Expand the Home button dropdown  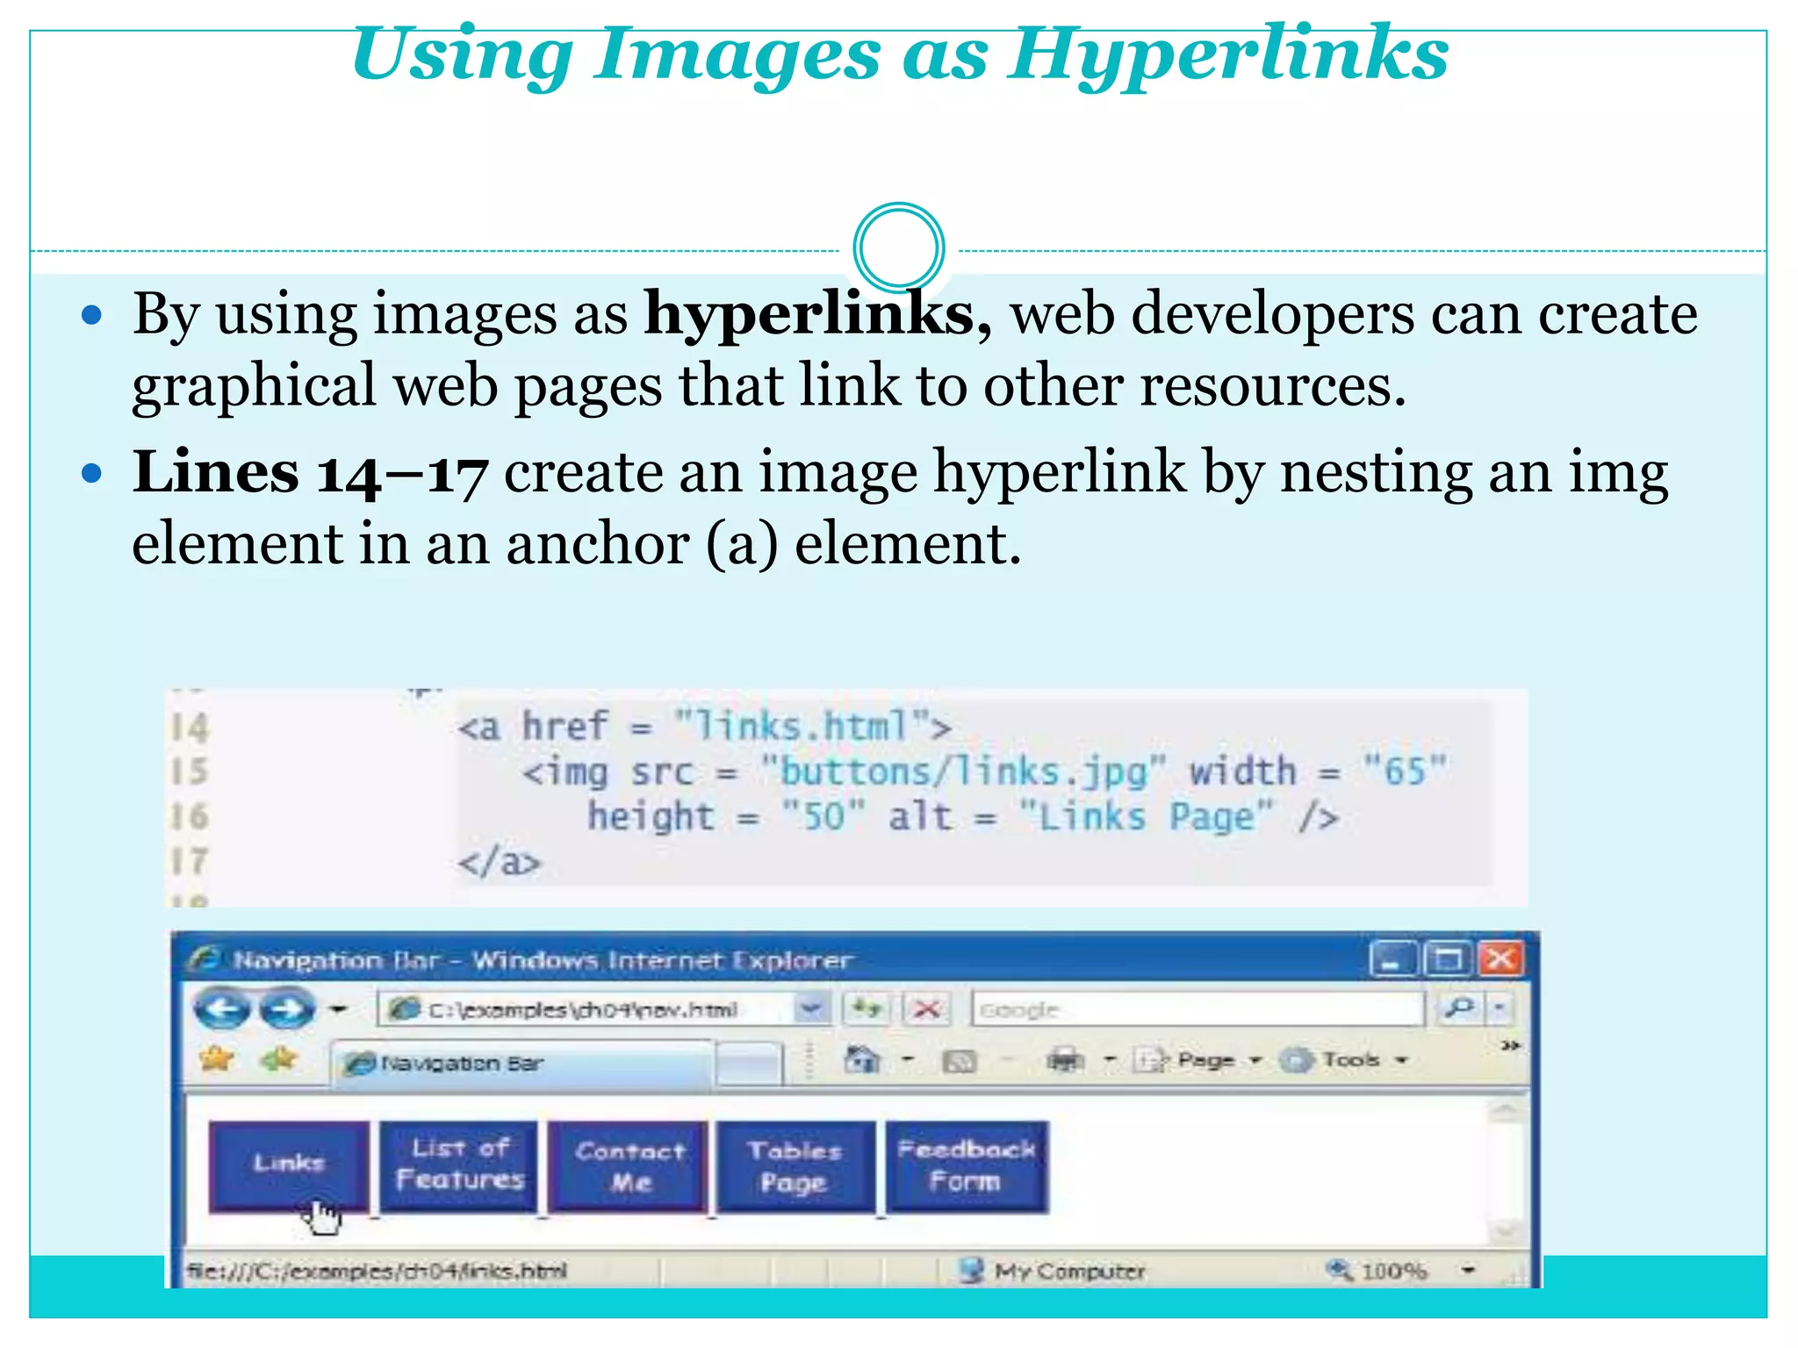click(909, 1060)
